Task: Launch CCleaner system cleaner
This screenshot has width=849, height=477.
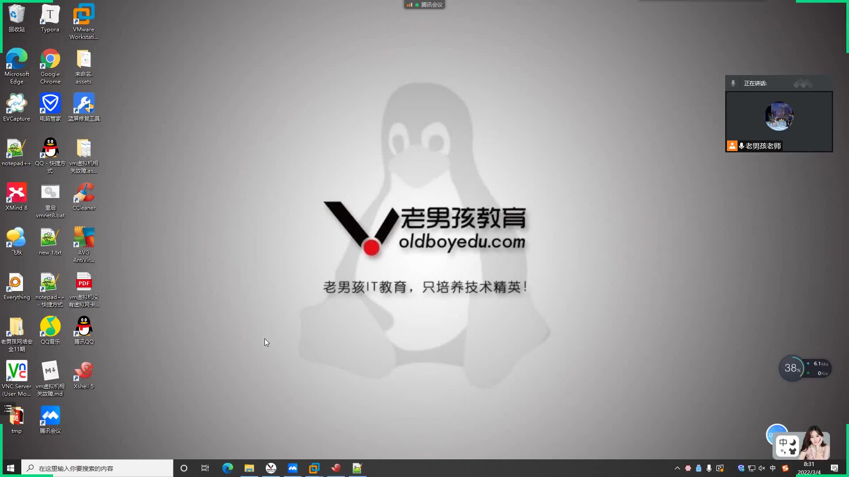Action: tap(84, 196)
